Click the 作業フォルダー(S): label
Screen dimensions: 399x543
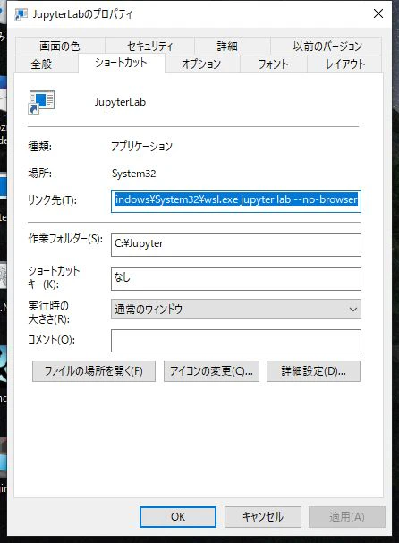coord(65,239)
